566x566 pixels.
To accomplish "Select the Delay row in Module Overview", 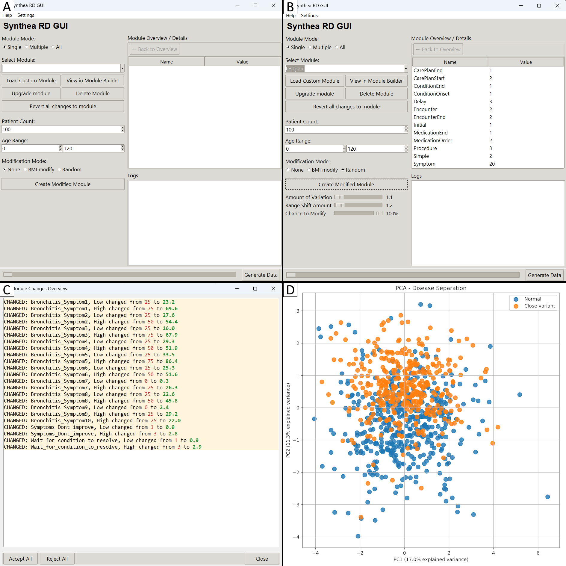I will (488, 102).
